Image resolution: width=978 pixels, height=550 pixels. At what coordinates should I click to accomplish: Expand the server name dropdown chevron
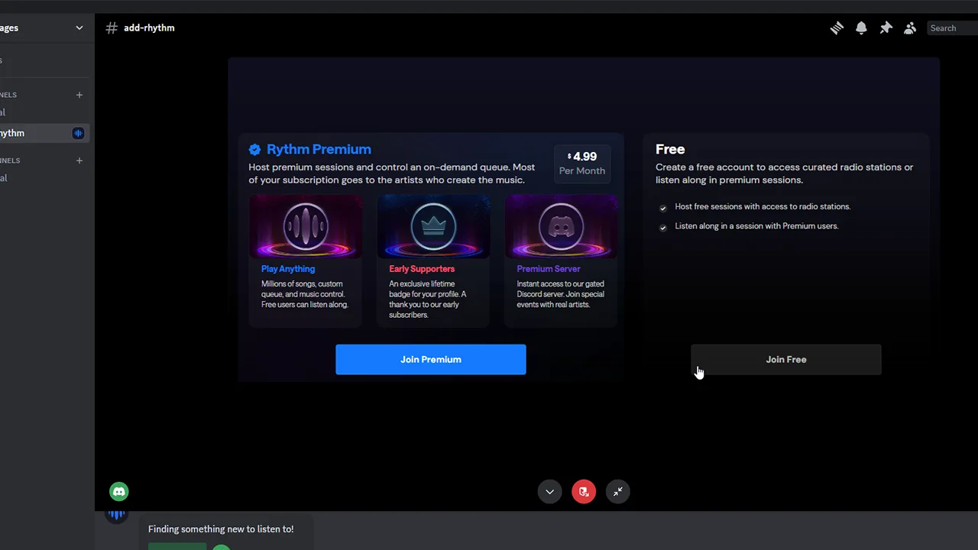tap(79, 28)
